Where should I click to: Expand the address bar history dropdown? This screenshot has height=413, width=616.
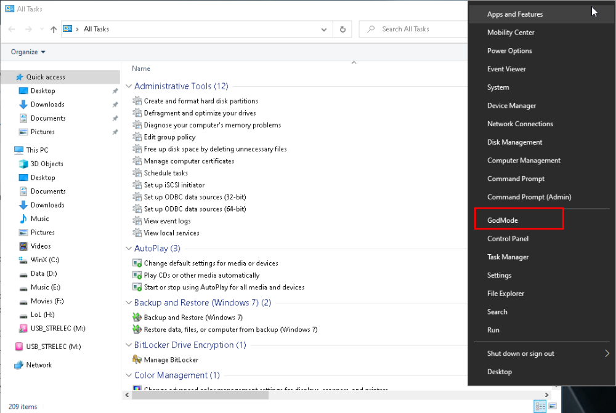324,29
